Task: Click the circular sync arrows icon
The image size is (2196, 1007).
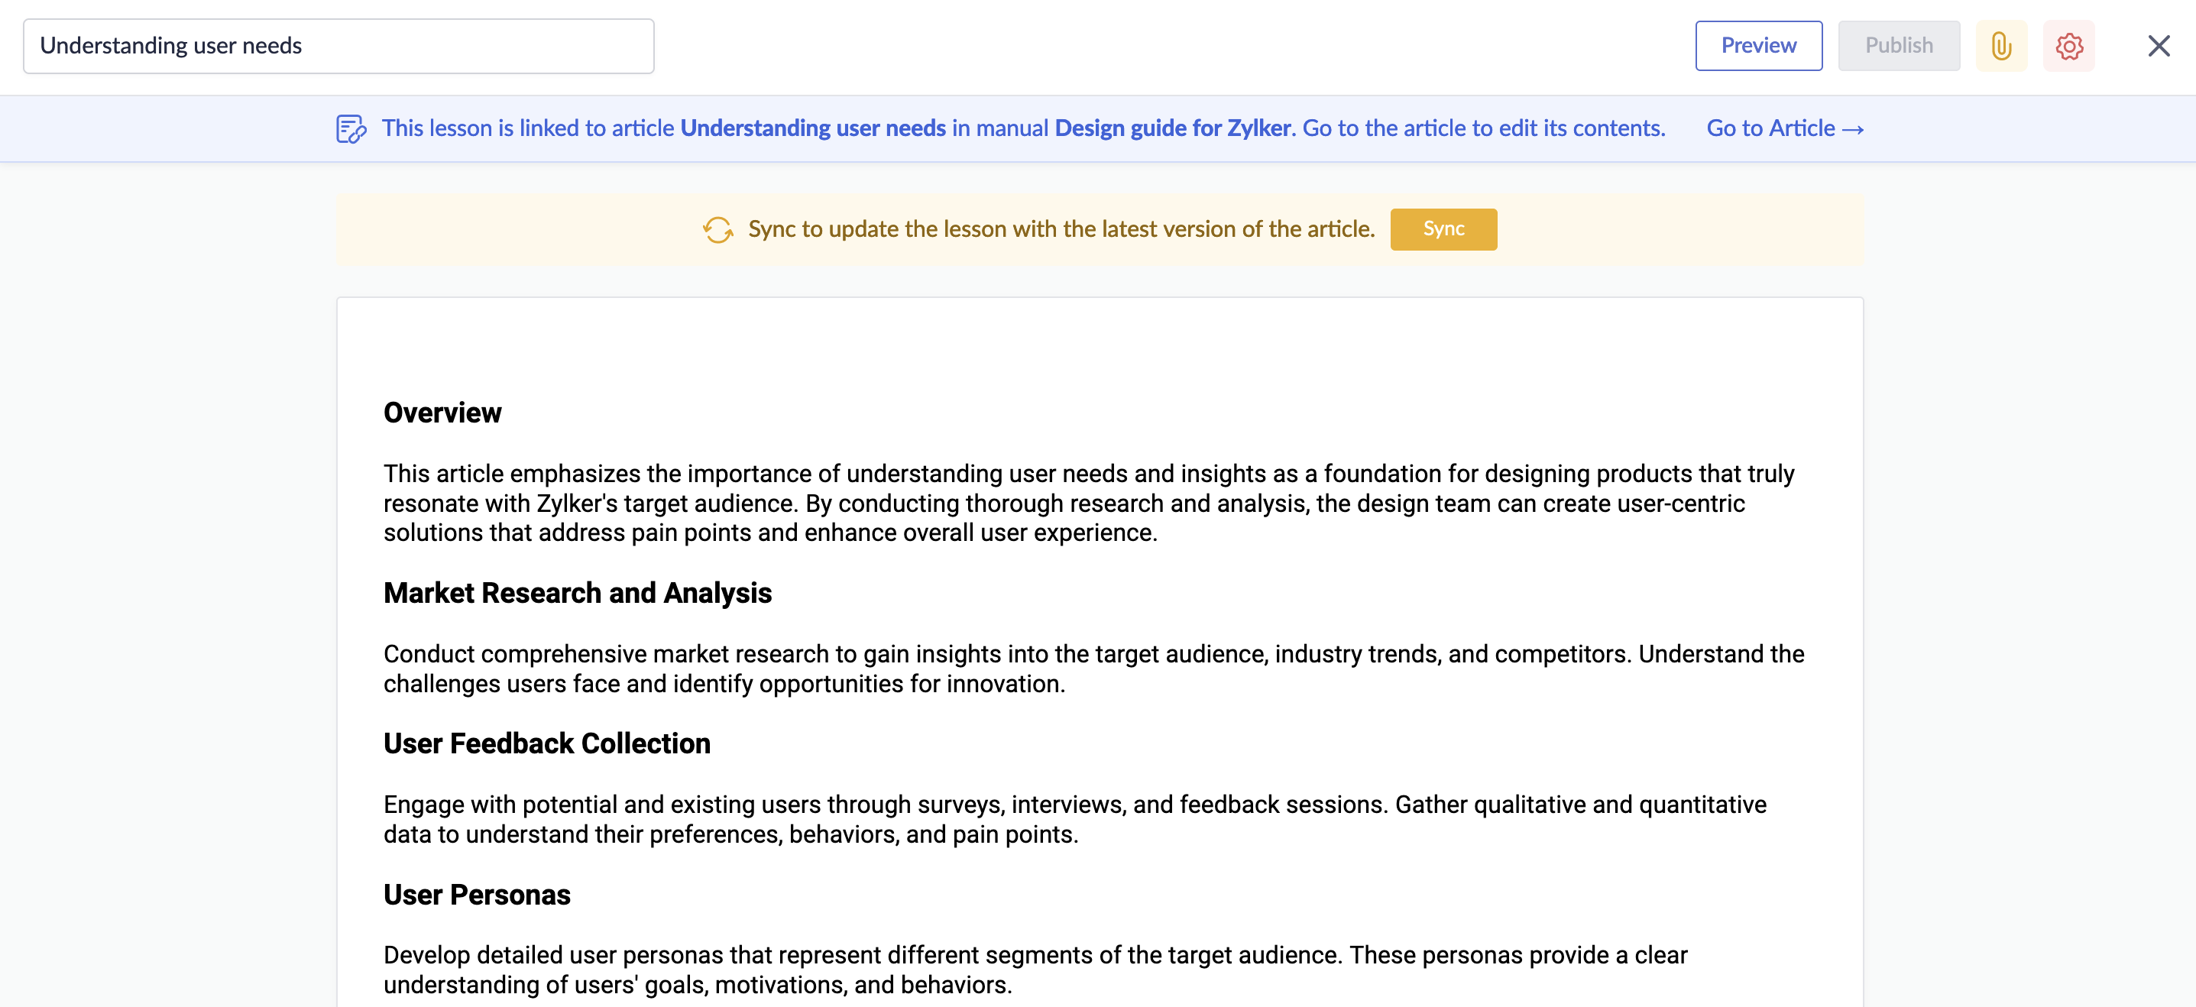Action: (x=717, y=229)
